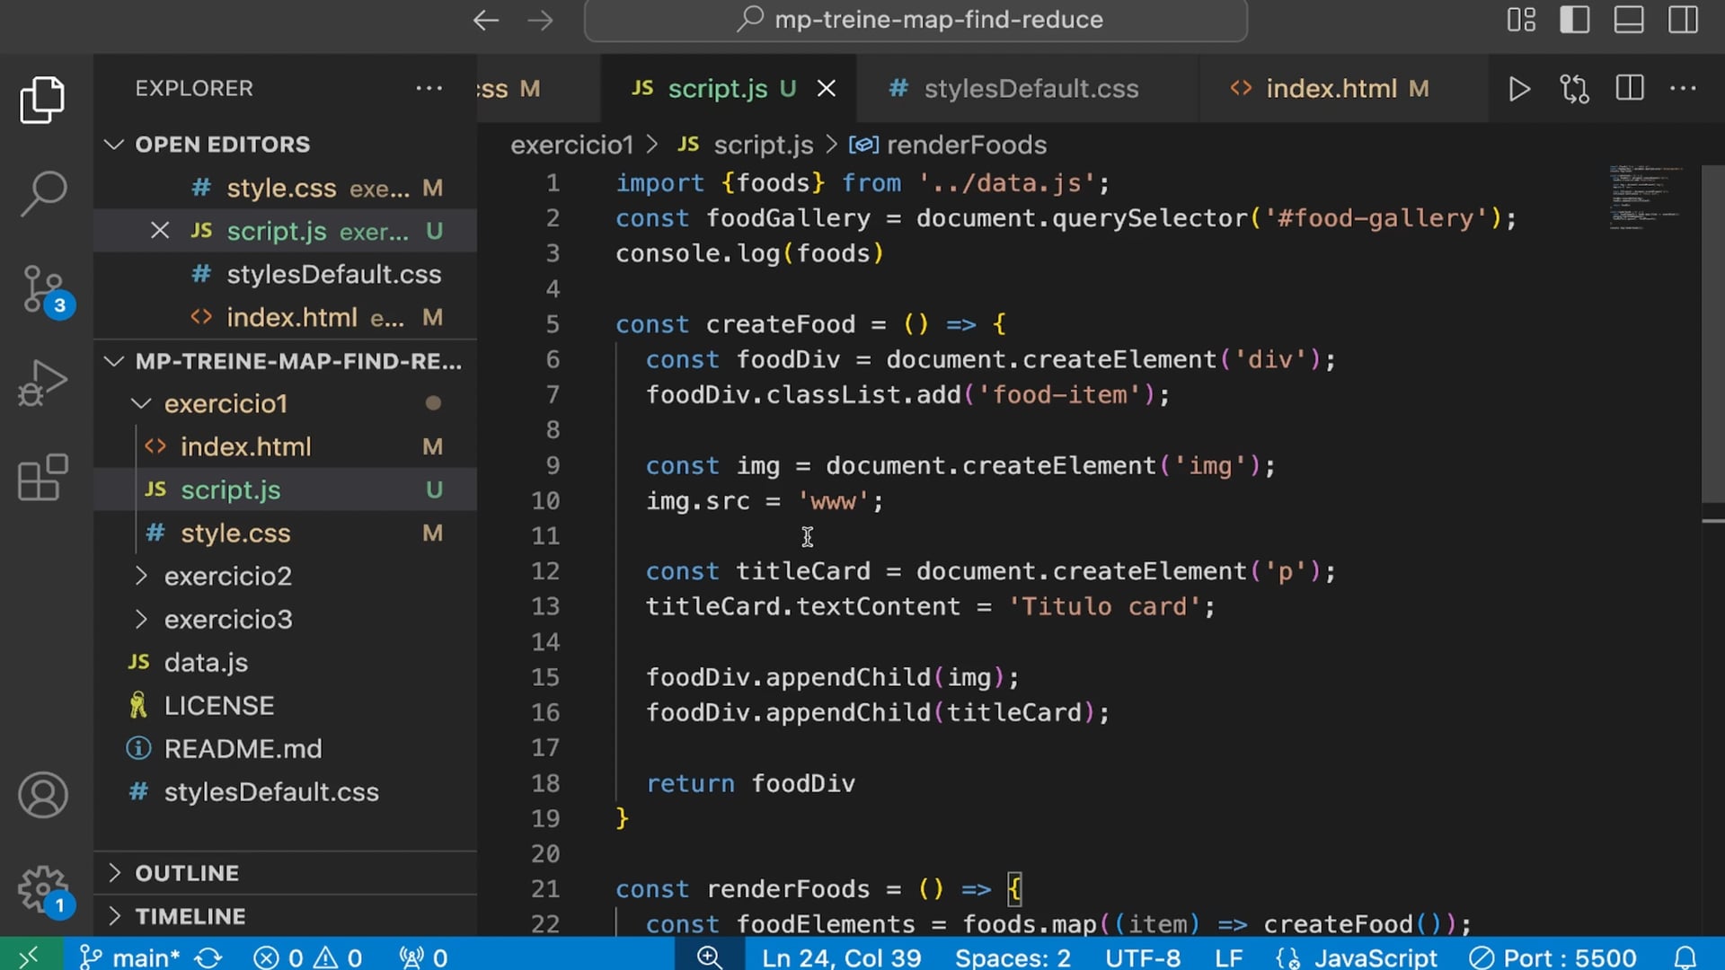Click the split editor right icon
Viewport: 1725px width, 970px height.
[1629, 89]
